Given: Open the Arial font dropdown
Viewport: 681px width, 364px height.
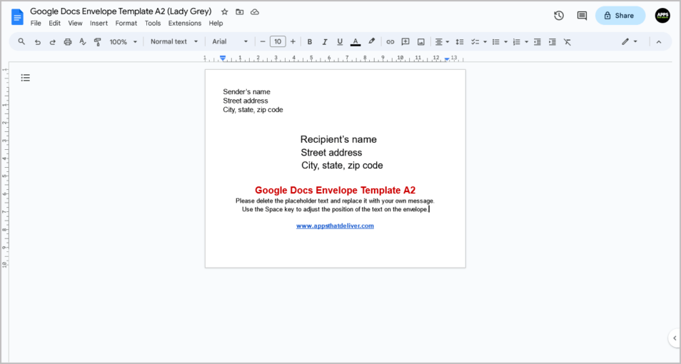Looking at the screenshot, I should pos(230,41).
